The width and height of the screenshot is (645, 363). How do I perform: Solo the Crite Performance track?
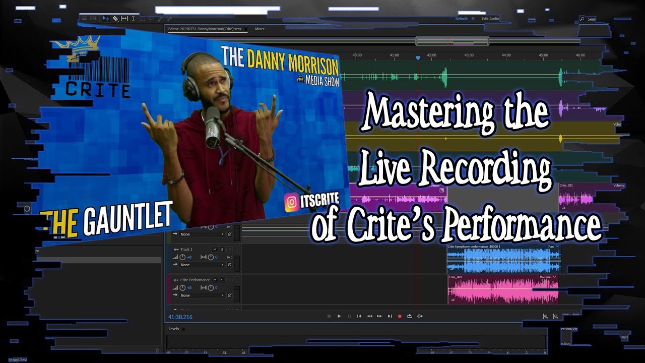(222, 280)
